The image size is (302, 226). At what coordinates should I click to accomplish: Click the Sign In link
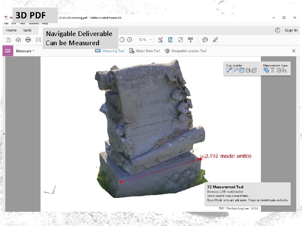point(291,30)
